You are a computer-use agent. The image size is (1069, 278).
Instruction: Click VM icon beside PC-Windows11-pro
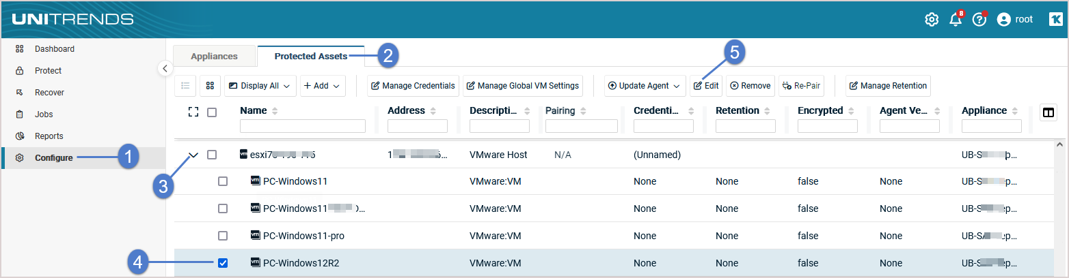256,236
